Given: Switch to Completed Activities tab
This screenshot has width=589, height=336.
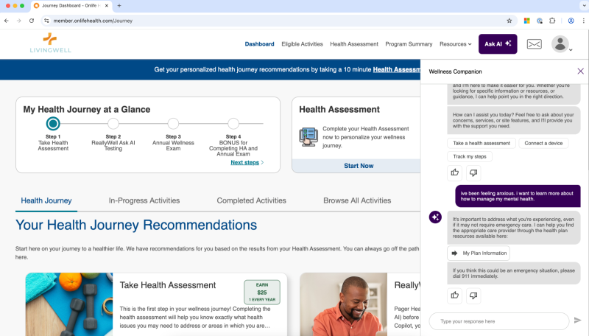Looking at the screenshot, I should [251, 200].
